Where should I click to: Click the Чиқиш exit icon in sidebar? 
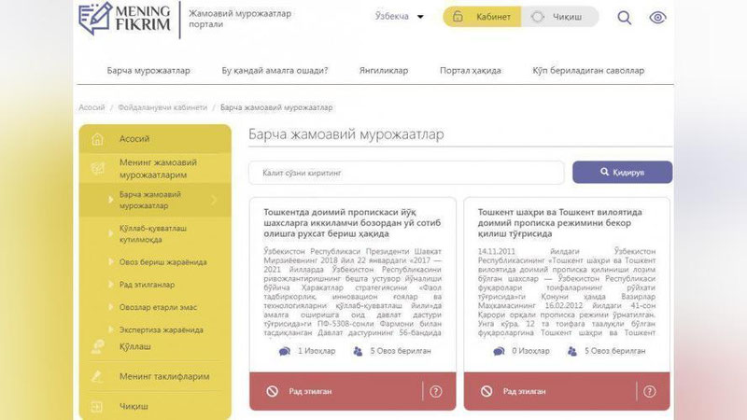(x=97, y=407)
